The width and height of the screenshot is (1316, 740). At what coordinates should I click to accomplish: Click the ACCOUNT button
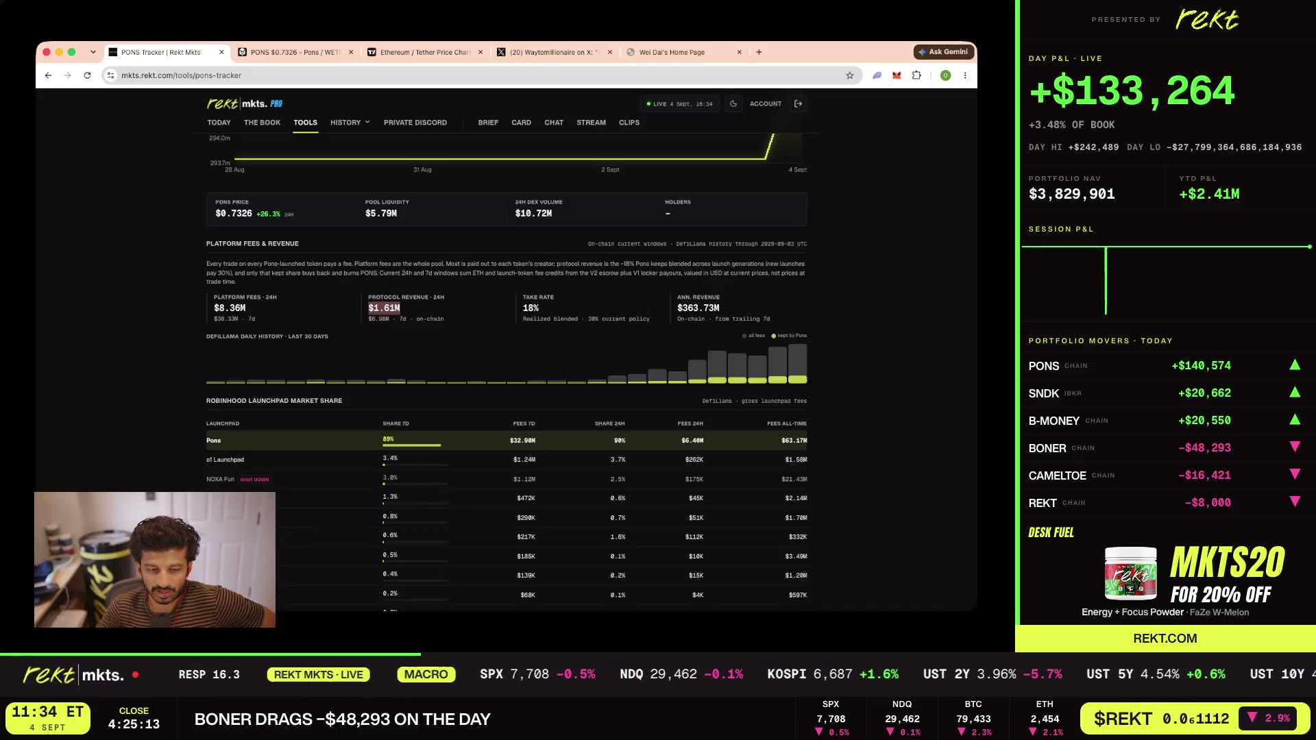765,104
